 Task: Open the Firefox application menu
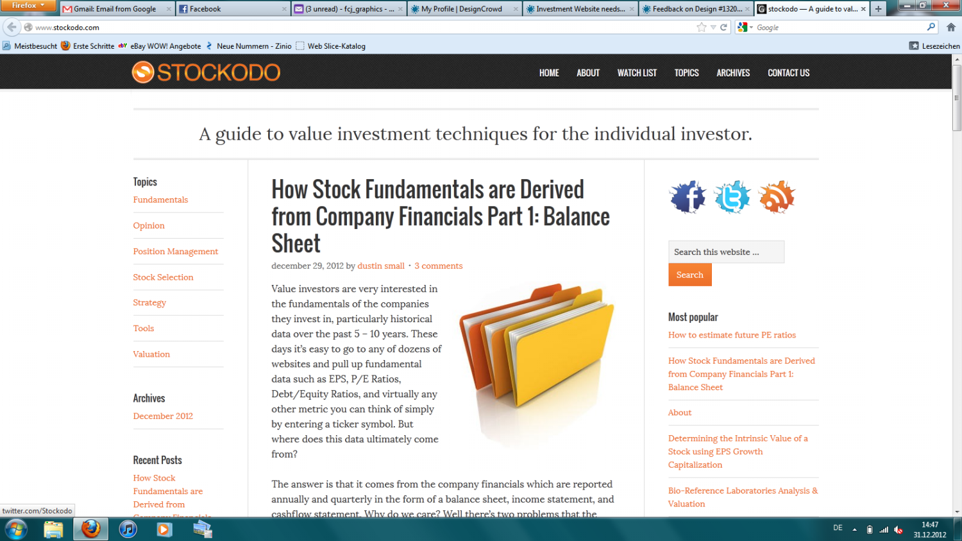click(x=29, y=6)
